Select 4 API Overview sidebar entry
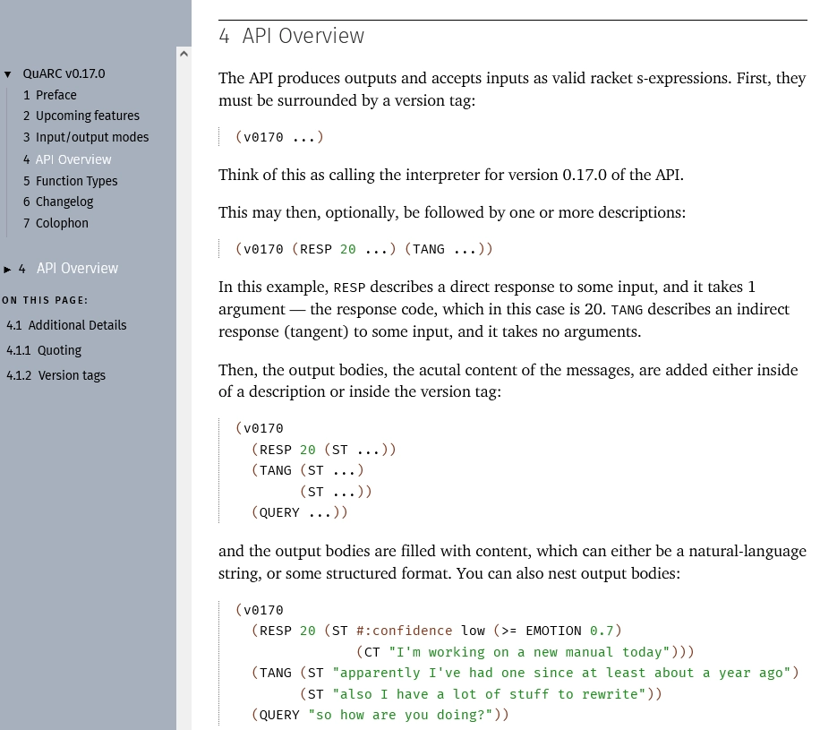820x730 pixels. pos(73,159)
